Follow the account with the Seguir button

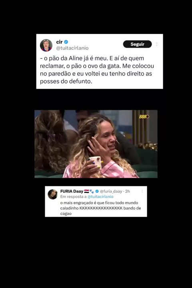coord(137,44)
